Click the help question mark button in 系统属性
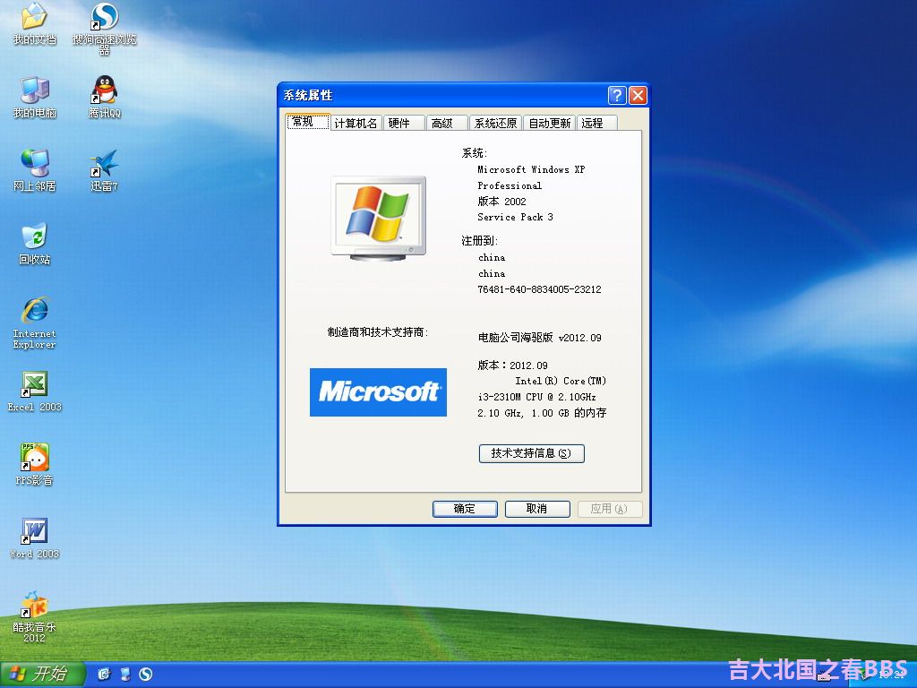 click(x=617, y=95)
